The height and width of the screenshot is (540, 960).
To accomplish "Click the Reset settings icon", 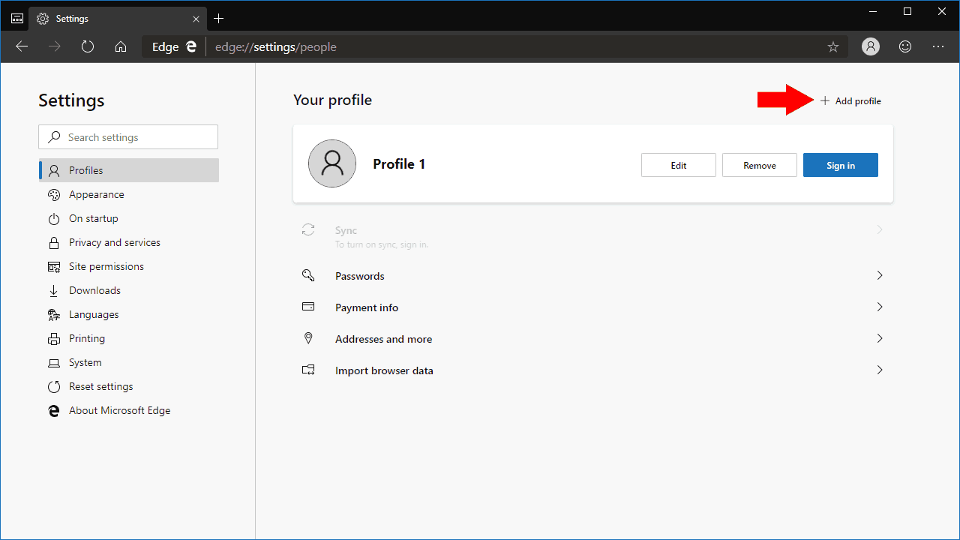I will (54, 386).
